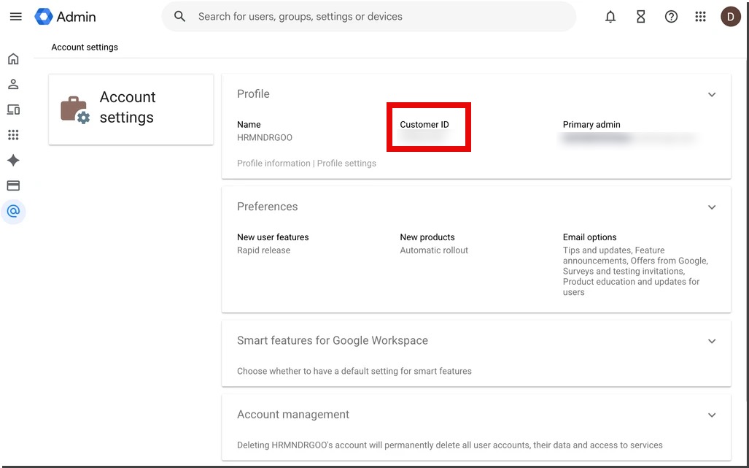Click the Account settings briefcase icon
The image size is (749, 468).
click(x=75, y=110)
